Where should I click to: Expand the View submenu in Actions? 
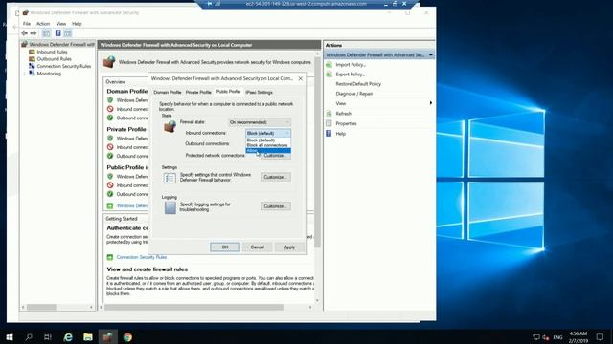pos(379,103)
